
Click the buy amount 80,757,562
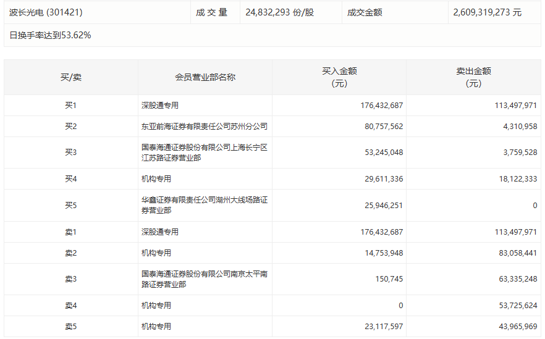pyautogui.click(x=381, y=127)
